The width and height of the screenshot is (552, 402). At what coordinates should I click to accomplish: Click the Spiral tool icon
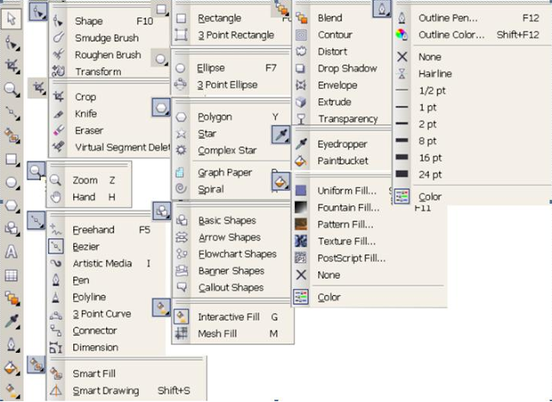pos(181,189)
